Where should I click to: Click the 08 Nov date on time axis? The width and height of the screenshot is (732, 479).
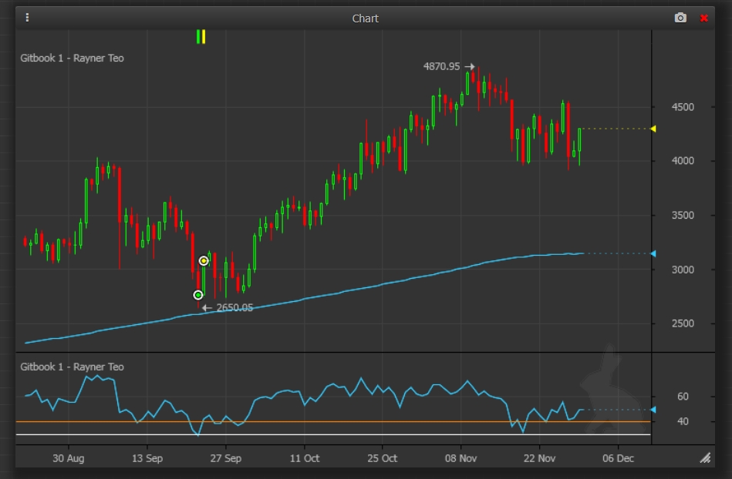pos(460,458)
